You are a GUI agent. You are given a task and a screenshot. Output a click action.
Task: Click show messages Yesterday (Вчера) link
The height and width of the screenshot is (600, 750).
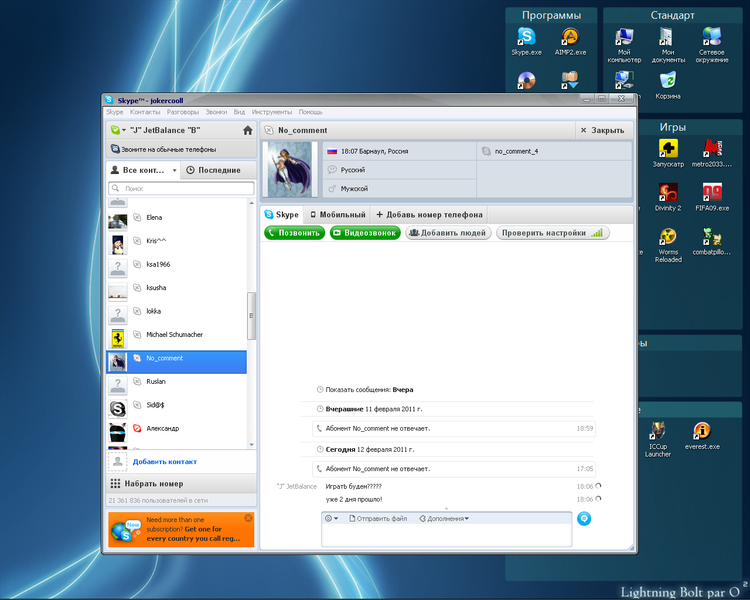pyautogui.click(x=403, y=390)
